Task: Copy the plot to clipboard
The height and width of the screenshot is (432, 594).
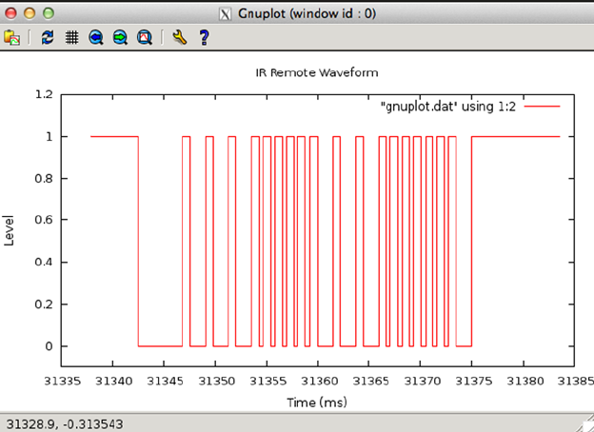Action: (11, 37)
